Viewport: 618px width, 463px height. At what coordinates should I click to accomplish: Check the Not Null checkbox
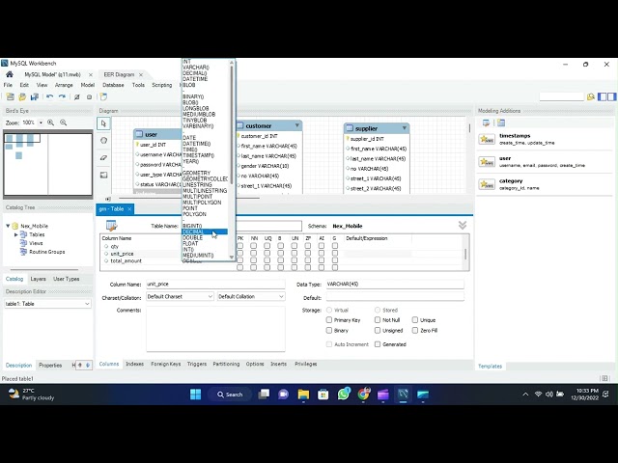378,320
